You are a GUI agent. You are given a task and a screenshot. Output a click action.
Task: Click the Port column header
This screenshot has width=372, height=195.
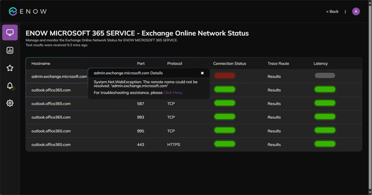141,63
